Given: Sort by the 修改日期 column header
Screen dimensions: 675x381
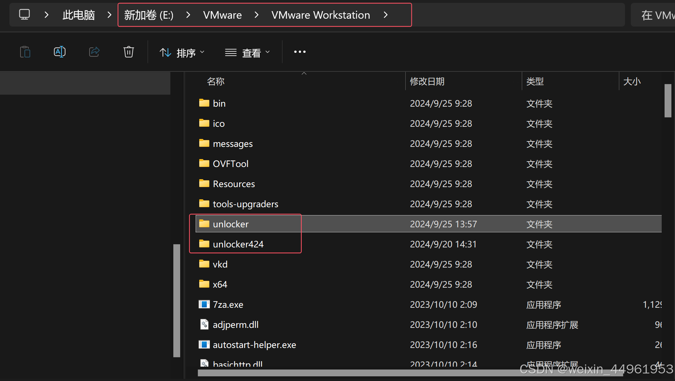Looking at the screenshot, I should (427, 82).
